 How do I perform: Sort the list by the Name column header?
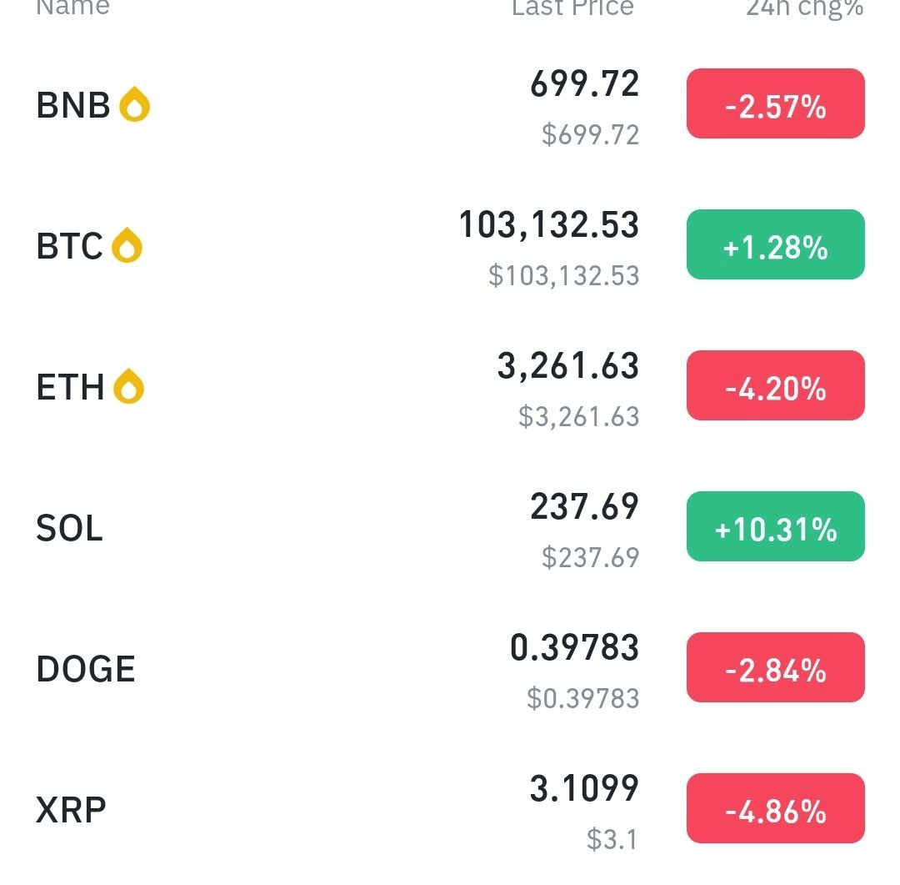(72, 8)
